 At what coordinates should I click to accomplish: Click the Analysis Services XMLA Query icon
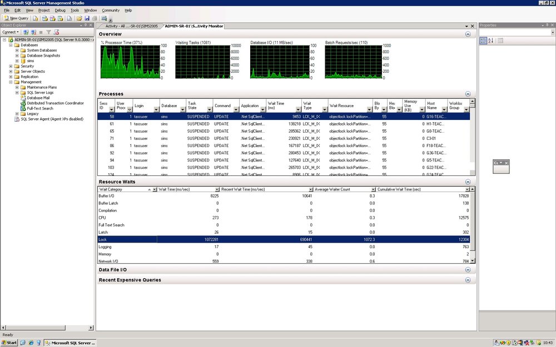point(60,18)
